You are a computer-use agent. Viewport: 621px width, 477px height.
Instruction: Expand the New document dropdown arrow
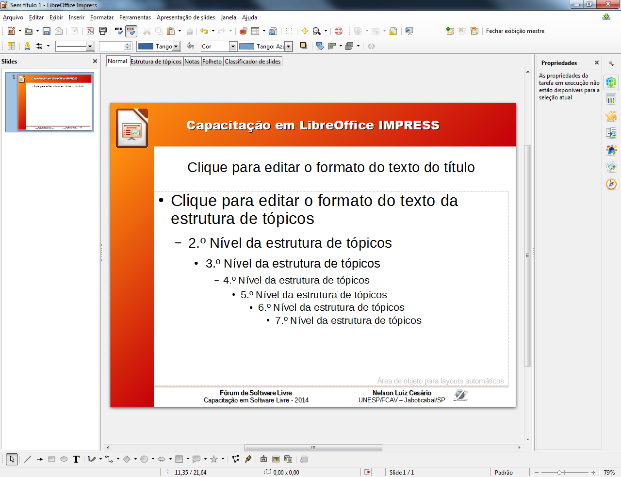click(x=20, y=31)
